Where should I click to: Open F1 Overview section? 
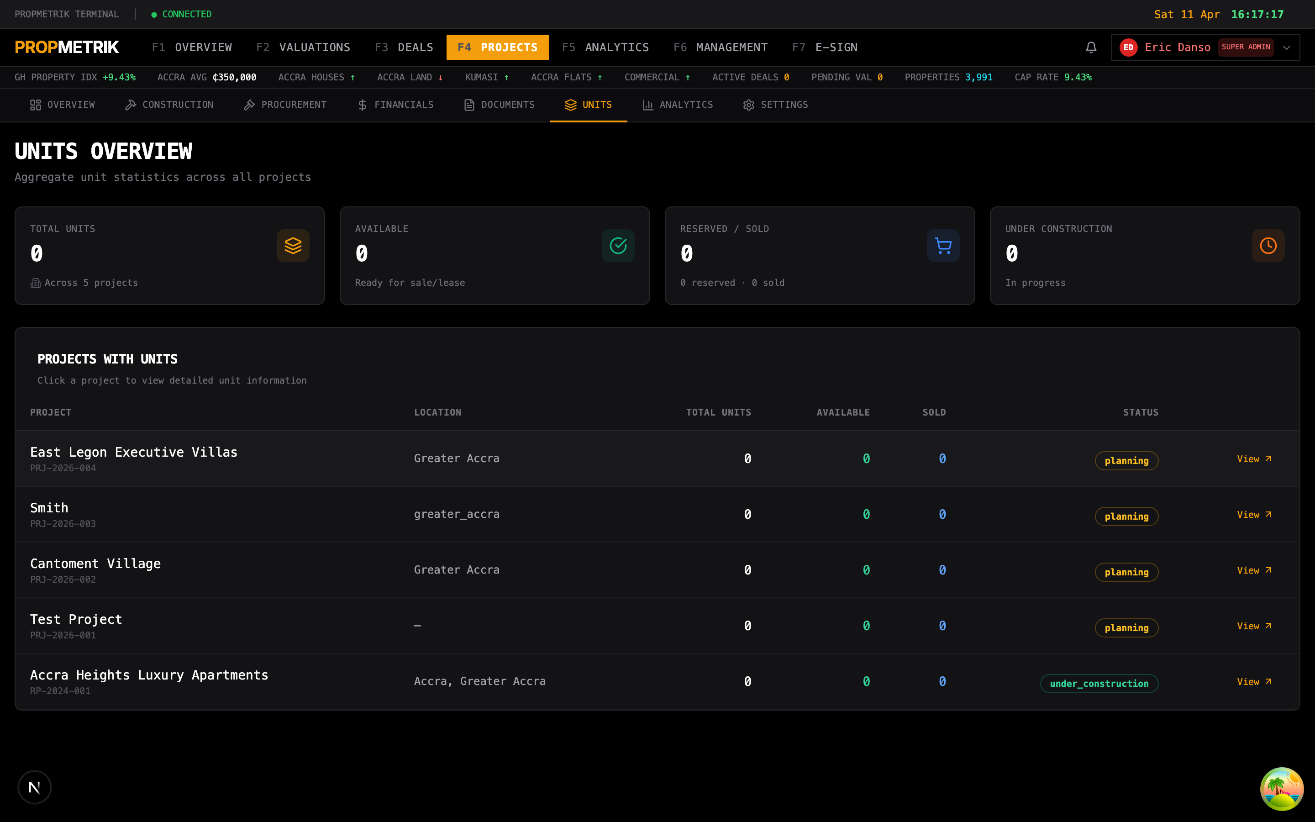tap(192, 47)
